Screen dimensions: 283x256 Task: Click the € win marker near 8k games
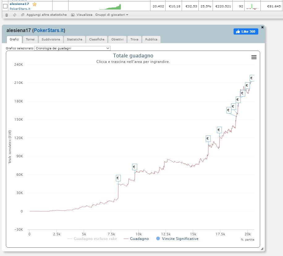[x=118, y=178]
